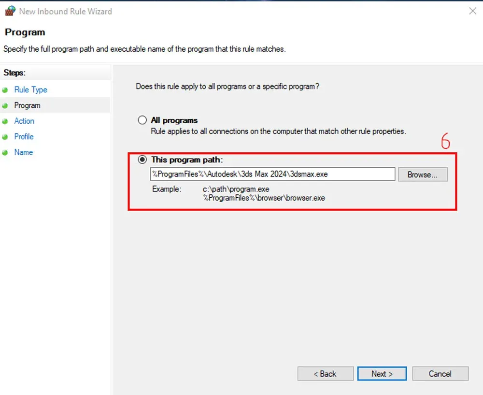Click the firewall wizard icon in title bar
The width and height of the screenshot is (483, 395).
(10, 11)
